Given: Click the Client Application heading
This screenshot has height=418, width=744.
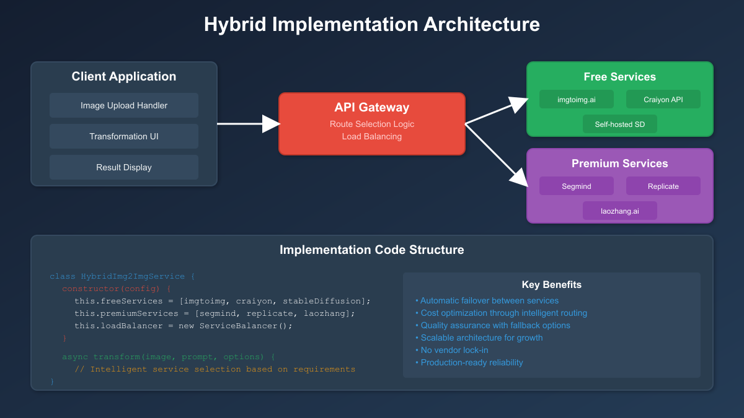Looking at the screenshot, I should point(124,77).
